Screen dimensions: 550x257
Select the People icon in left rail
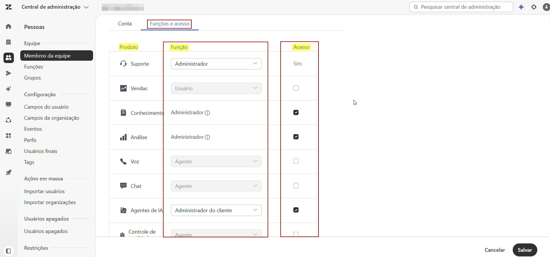pyautogui.click(x=9, y=58)
